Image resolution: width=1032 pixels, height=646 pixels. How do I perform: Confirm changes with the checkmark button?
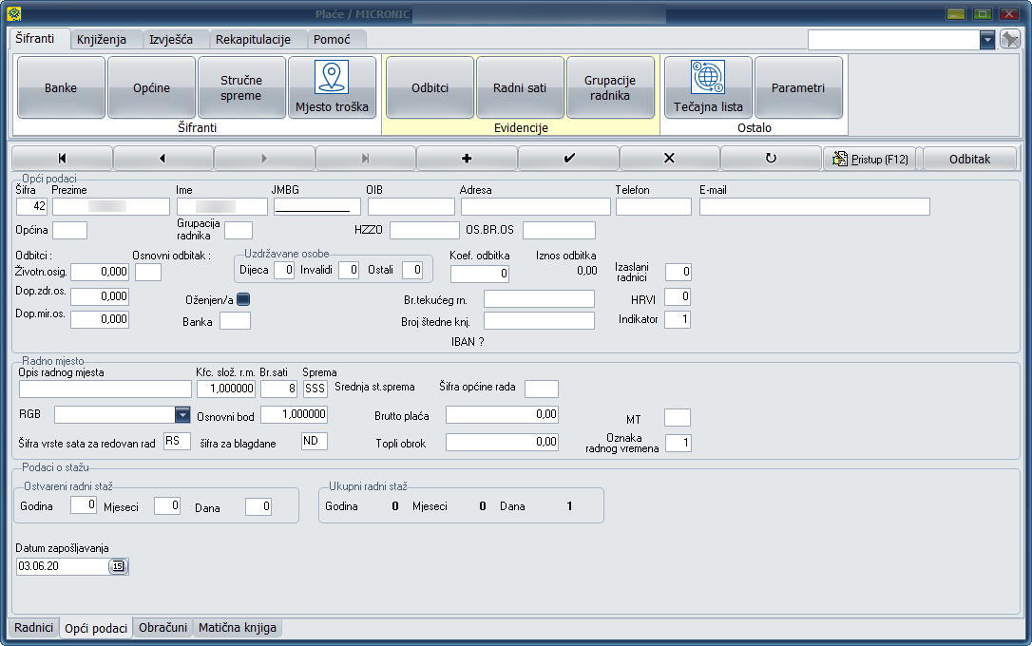point(568,159)
